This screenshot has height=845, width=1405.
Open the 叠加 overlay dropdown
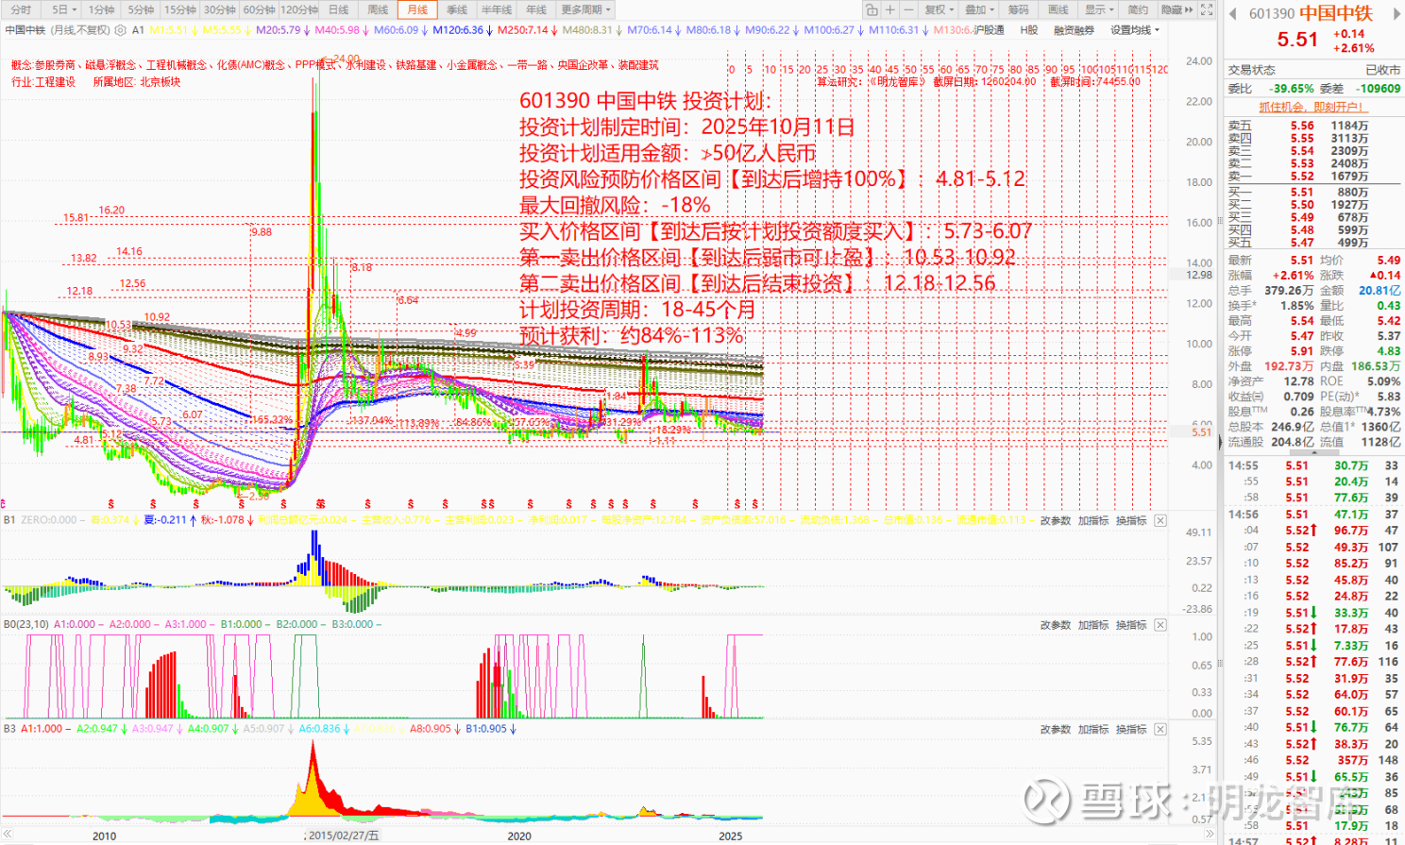pyautogui.click(x=978, y=9)
